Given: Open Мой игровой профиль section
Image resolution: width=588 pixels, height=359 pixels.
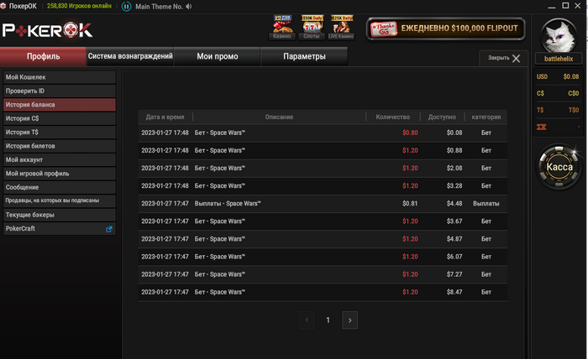Looking at the screenshot, I should point(60,174).
